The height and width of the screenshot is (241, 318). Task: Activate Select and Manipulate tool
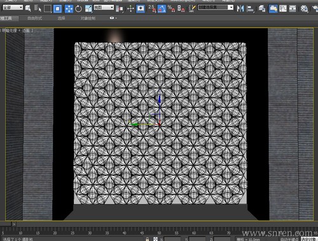(x=130, y=9)
